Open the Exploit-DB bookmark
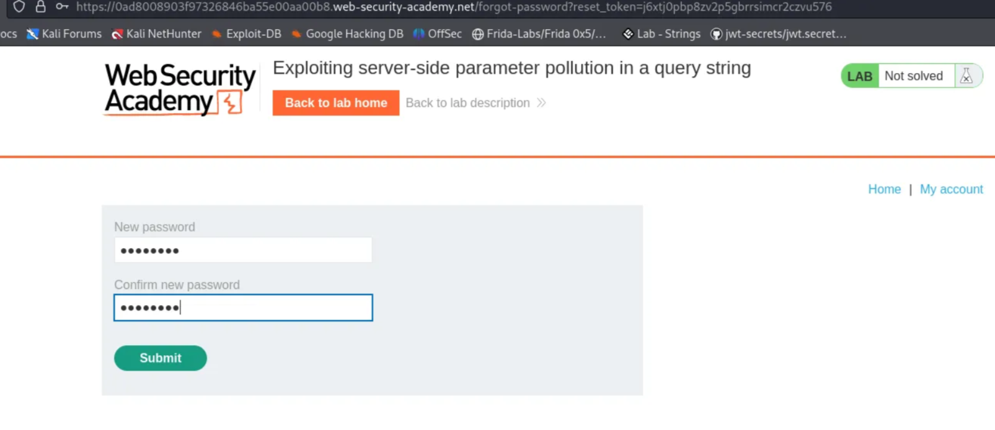 click(x=246, y=34)
